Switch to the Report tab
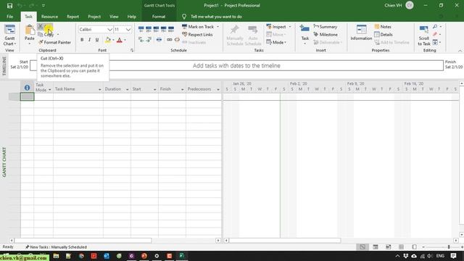 tap(72, 17)
